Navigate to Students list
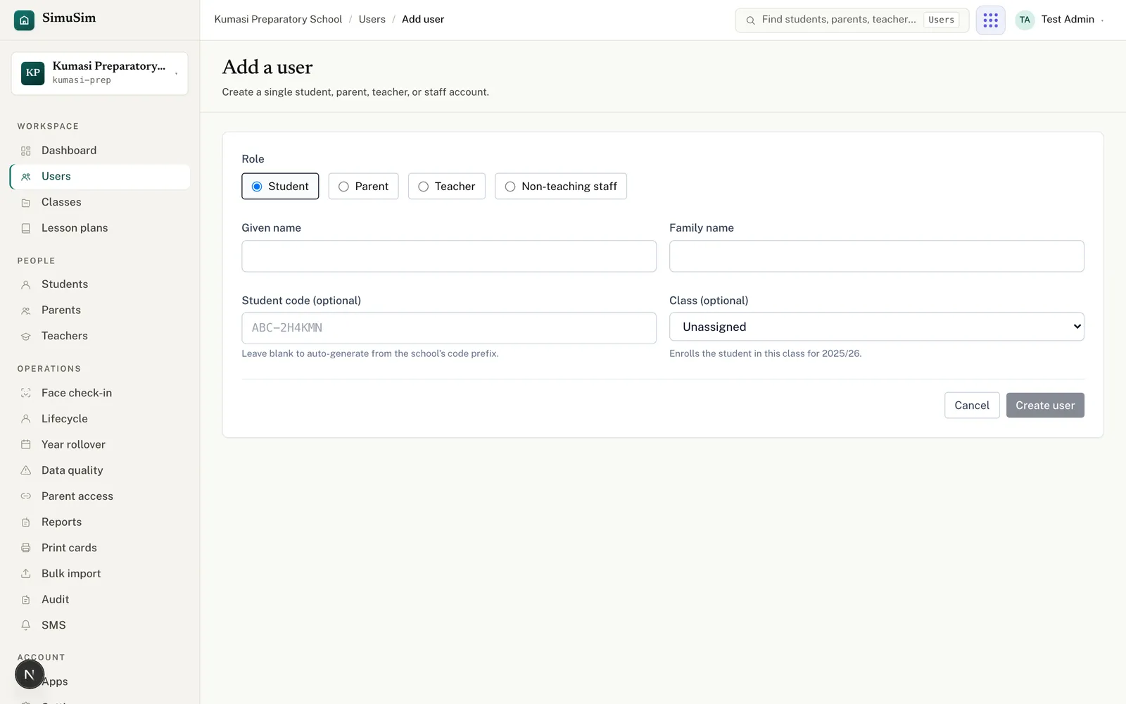Viewport: 1126px width, 704px height. (100, 284)
